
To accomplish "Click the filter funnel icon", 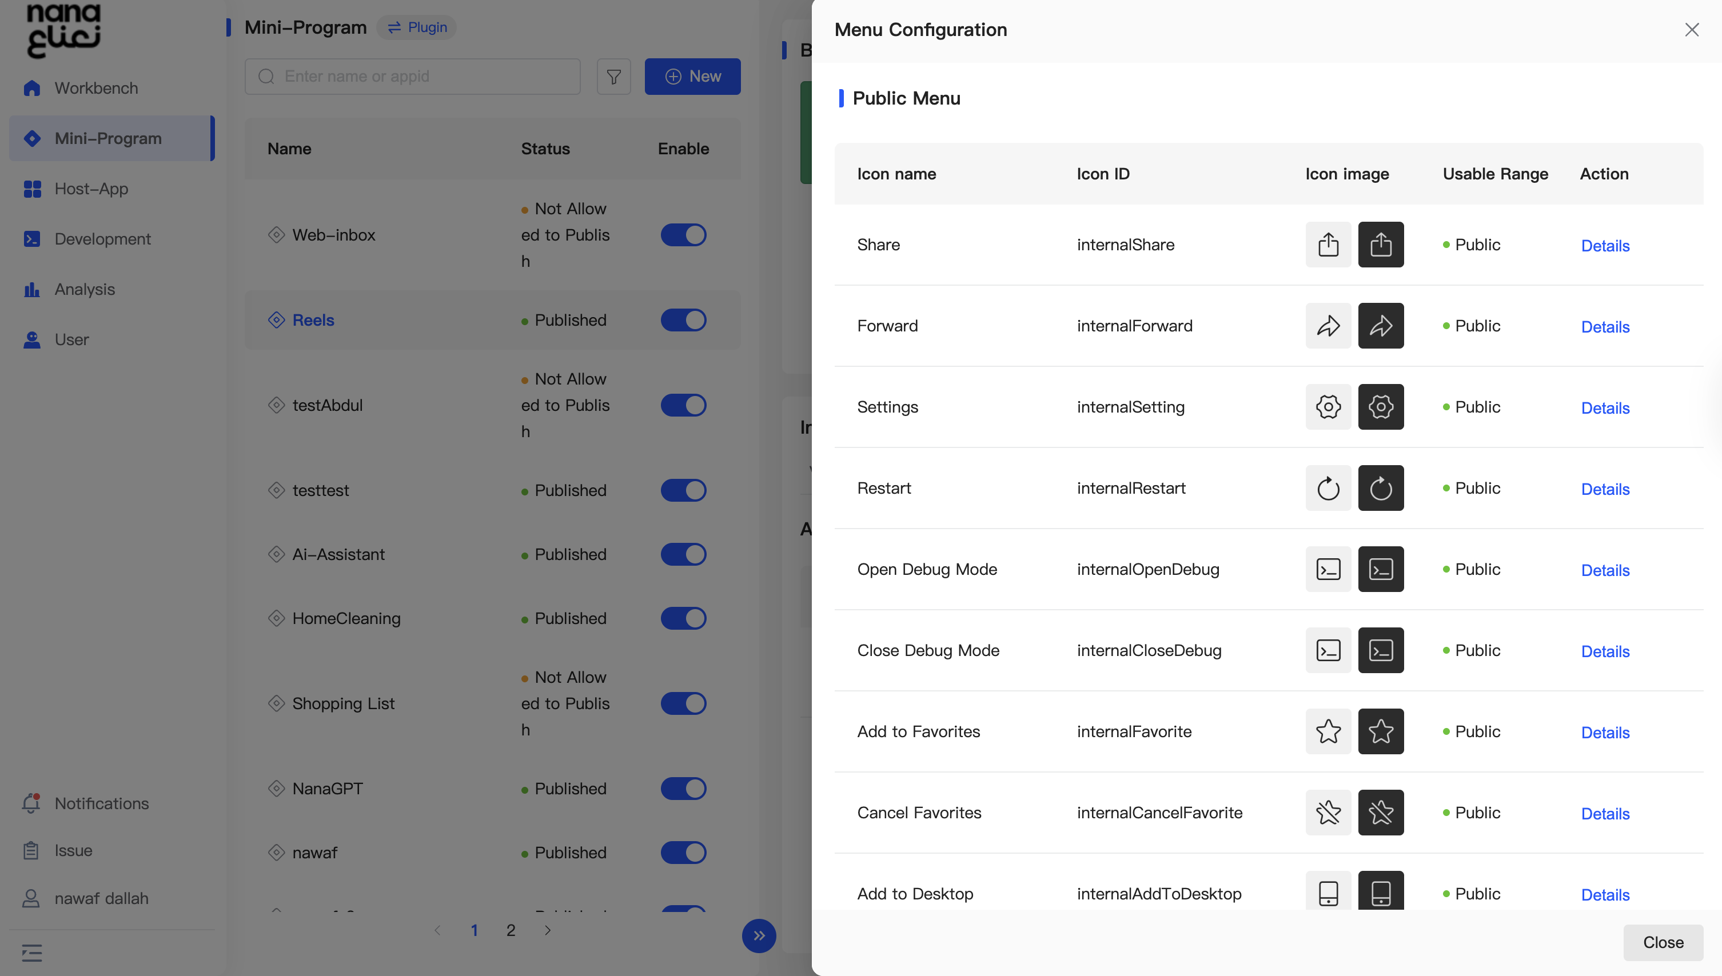I will tap(613, 77).
